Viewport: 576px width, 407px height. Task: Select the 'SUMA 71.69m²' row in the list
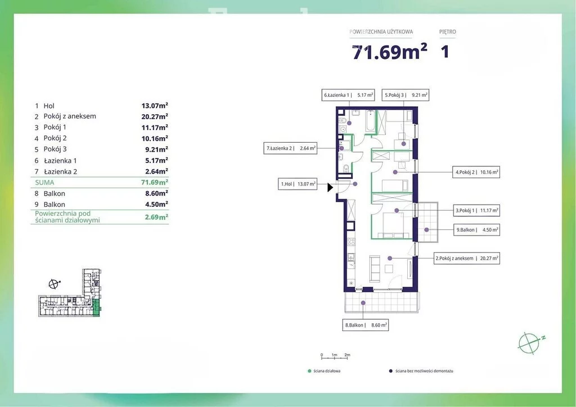pos(101,183)
